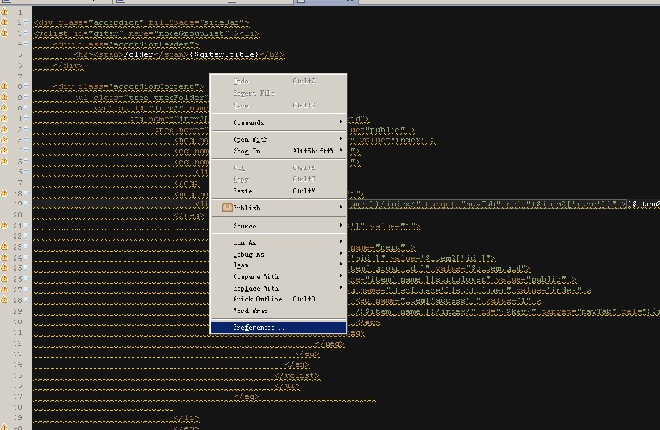Select Quick Outline in the context menu
Image resolution: width=660 pixels, height=430 pixels.
coord(279,299)
